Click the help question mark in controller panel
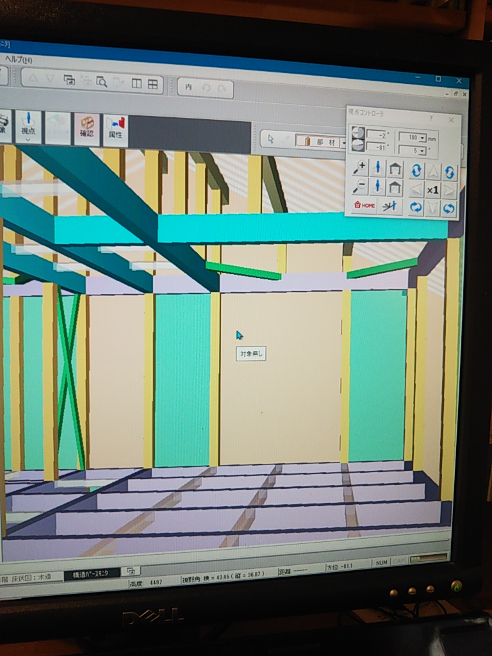Image resolution: width=492 pixels, height=656 pixels. (430, 119)
